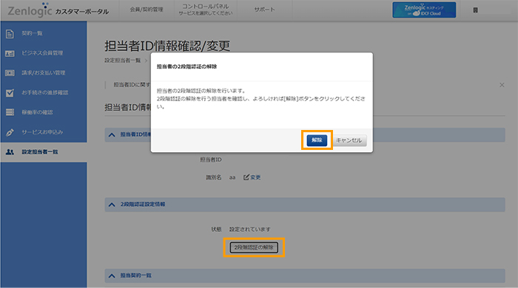518x288 pixels.
Task: Click the 稼働率の確認 server icon
Action: click(x=10, y=112)
